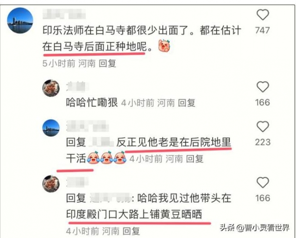Reply to the top comment posted 5小时前
Image resolution: width=296 pixels, height=238 pixels.
[108, 63]
